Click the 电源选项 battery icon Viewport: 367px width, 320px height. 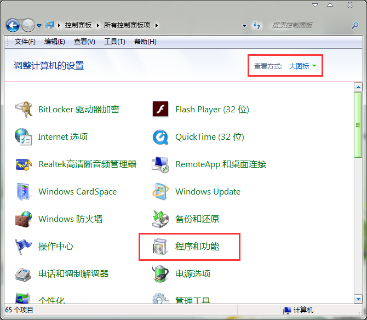point(160,274)
